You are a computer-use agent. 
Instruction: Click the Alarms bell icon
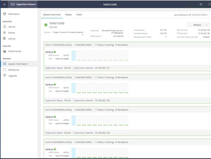pyautogui.click(x=5, y=27)
